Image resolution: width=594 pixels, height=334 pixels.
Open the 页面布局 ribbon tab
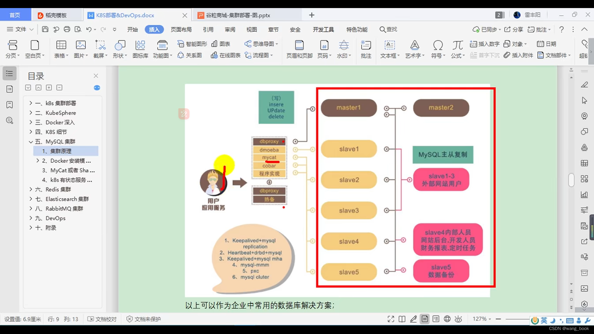181,29
